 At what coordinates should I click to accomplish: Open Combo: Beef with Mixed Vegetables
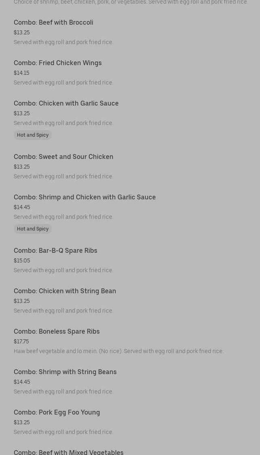point(69,452)
